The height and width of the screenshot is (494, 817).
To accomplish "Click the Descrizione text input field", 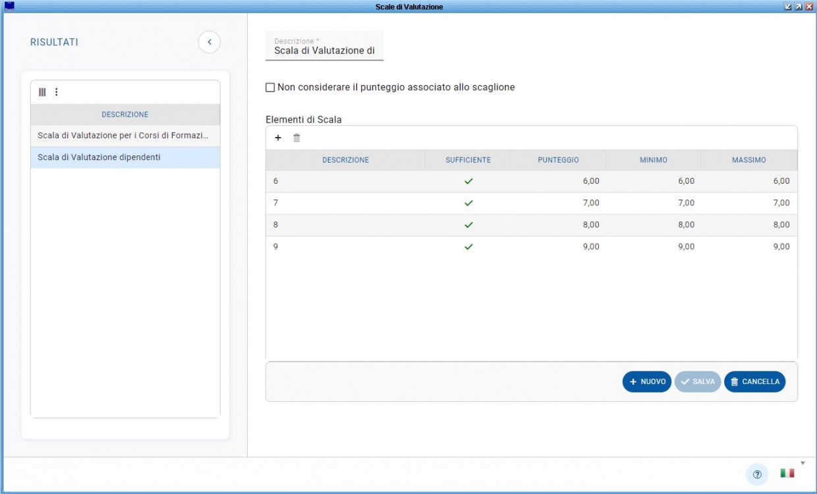I will (324, 51).
